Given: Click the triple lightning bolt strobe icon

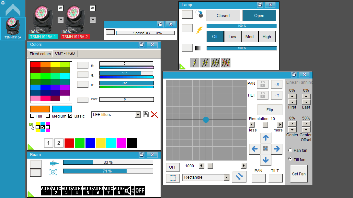Looking at the screenshot, I should tap(215, 63).
